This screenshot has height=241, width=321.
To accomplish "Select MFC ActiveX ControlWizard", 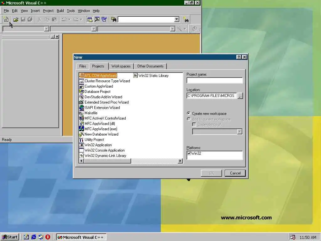I will click(103, 118).
